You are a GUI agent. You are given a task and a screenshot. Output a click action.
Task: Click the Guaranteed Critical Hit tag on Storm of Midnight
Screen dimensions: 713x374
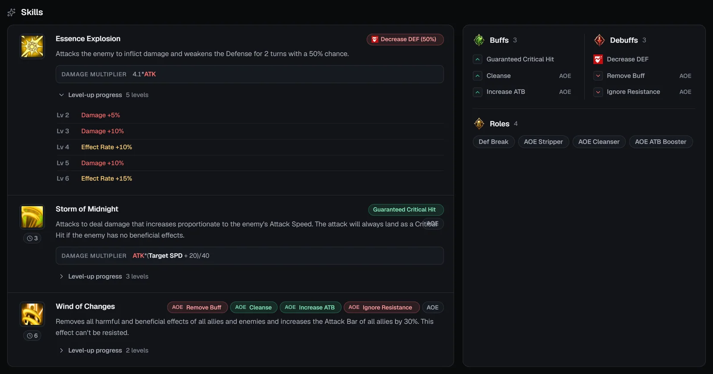click(406, 209)
